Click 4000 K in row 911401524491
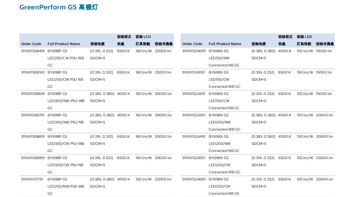The width and height of the screenshot is (353, 197). point(285,136)
